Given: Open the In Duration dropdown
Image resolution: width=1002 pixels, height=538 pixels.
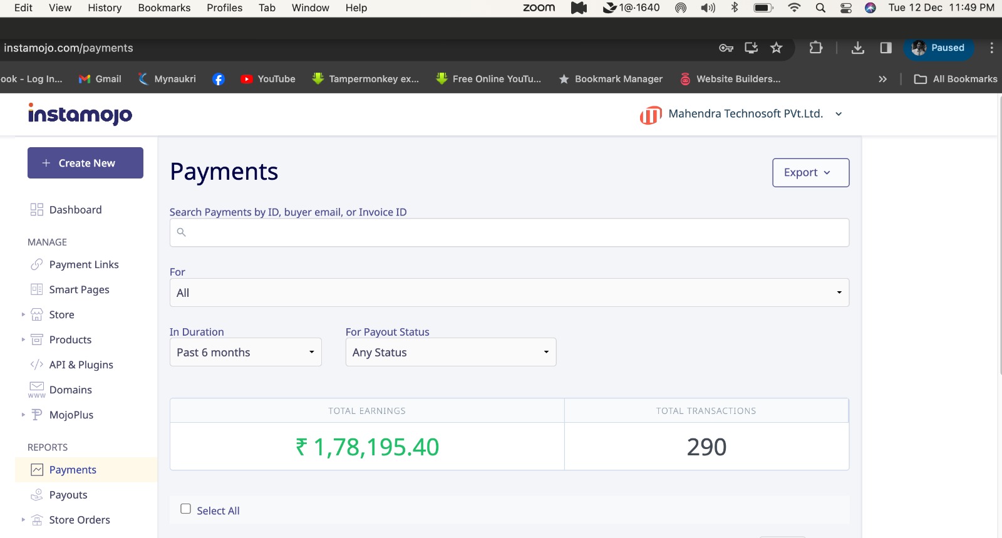Looking at the screenshot, I should point(245,353).
